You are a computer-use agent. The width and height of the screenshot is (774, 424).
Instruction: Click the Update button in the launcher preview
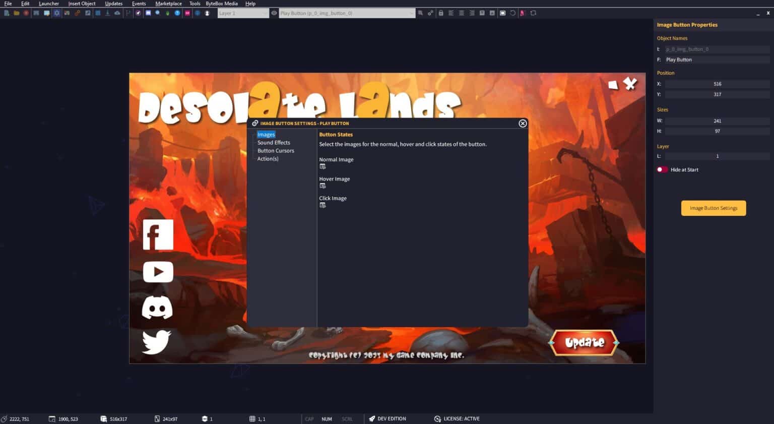[584, 342]
